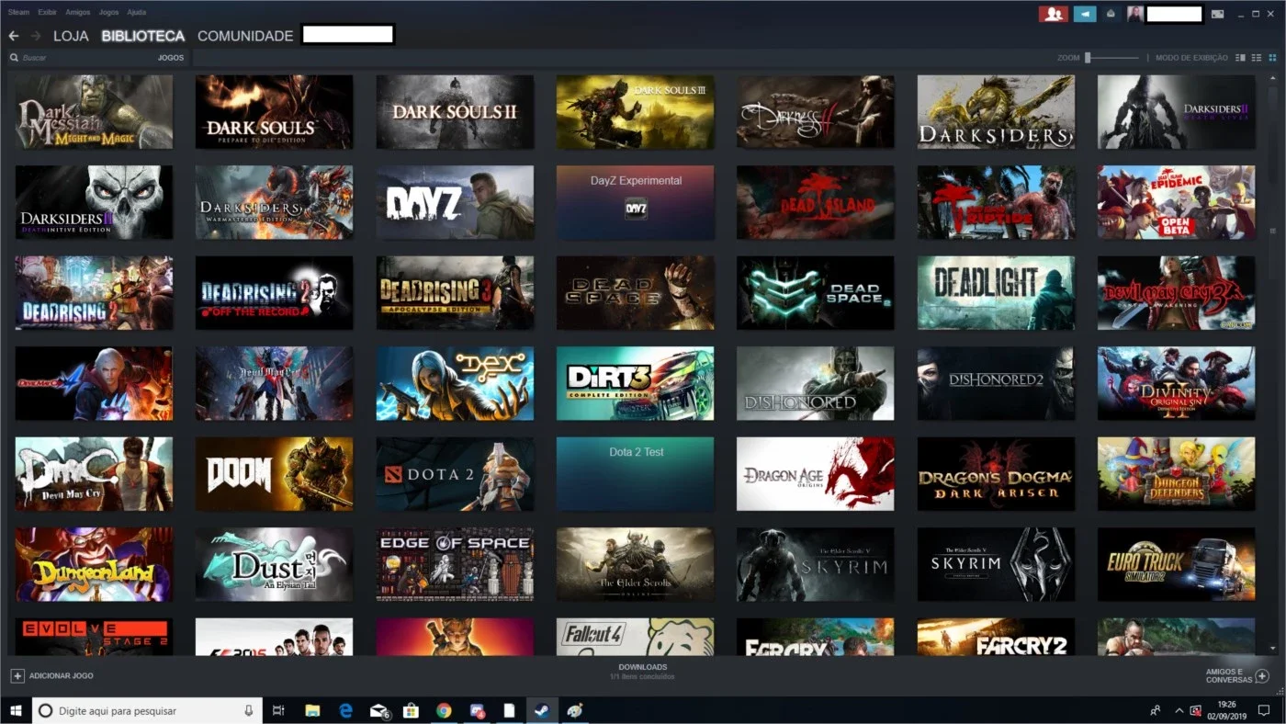The width and height of the screenshot is (1286, 724).
Task: Open the Ajuda menu
Action: tap(136, 13)
